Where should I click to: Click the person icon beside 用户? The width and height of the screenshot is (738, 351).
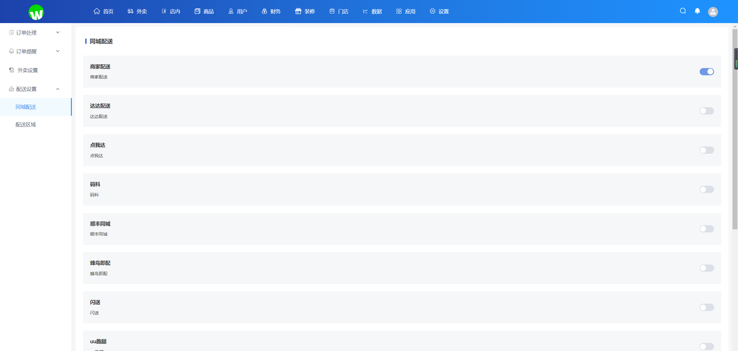(x=231, y=11)
